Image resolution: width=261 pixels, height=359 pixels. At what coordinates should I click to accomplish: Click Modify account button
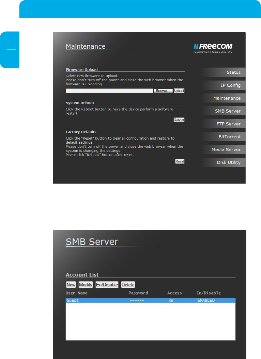coord(86,285)
